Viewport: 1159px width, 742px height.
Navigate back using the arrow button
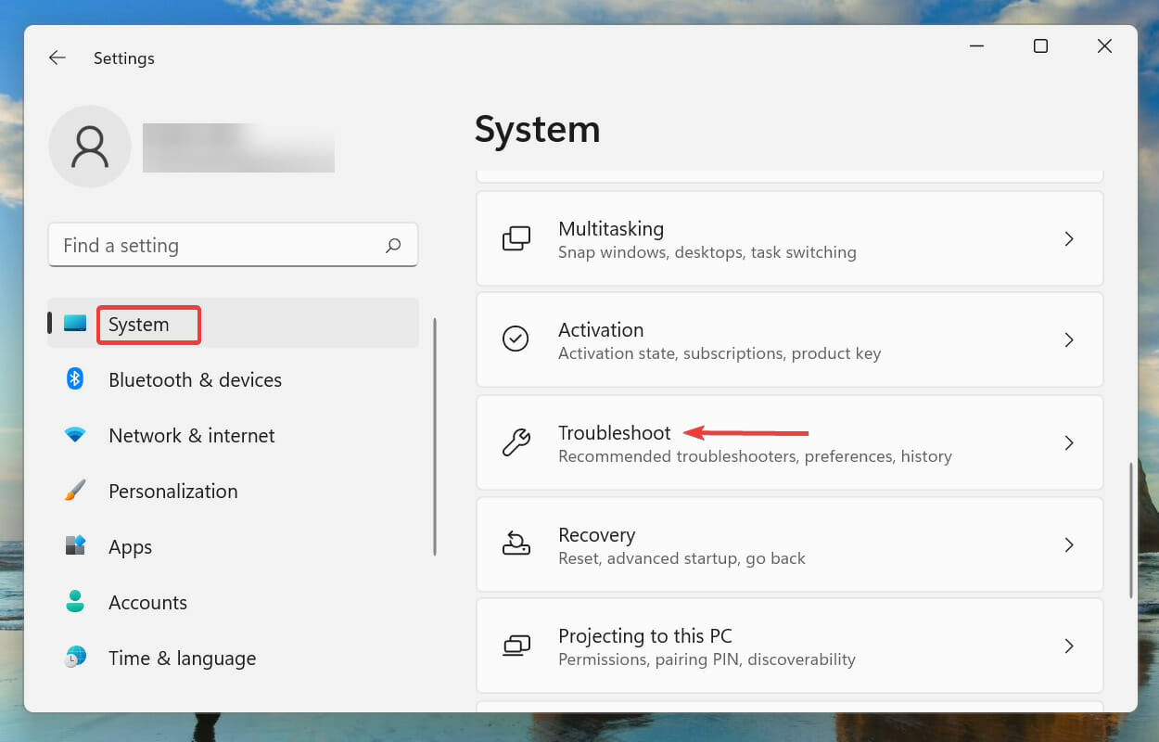(x=57, y=58)
